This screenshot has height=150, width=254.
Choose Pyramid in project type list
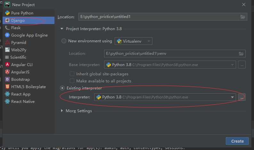point(19,43)
